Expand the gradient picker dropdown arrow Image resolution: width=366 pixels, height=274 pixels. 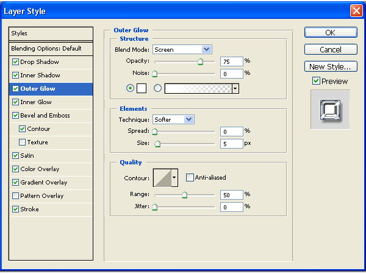235,88
